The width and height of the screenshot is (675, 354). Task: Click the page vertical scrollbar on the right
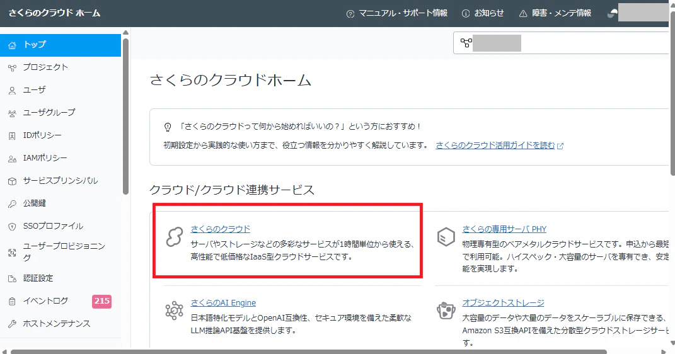[x=672, y=93]
